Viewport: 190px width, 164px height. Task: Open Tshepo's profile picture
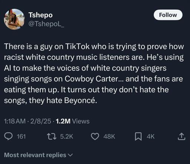pos(14,19)
